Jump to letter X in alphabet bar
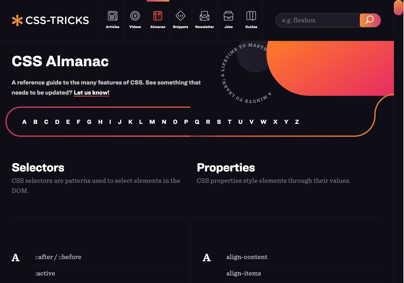 coord(275,122)
